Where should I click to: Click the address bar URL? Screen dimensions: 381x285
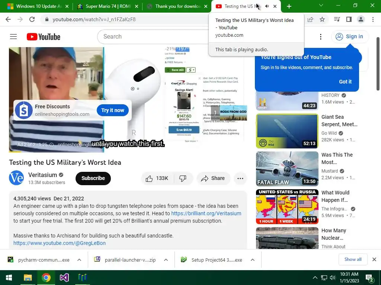94,19
